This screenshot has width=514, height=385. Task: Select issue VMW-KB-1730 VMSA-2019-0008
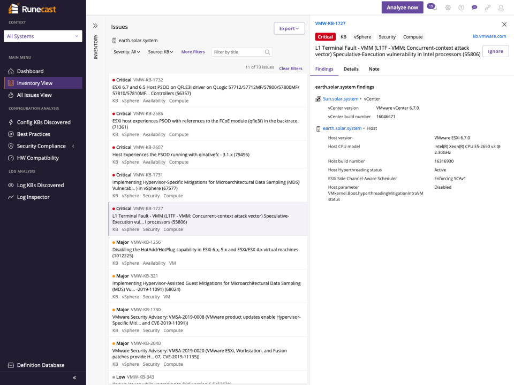pyautogui.click(x=208, y=320)
